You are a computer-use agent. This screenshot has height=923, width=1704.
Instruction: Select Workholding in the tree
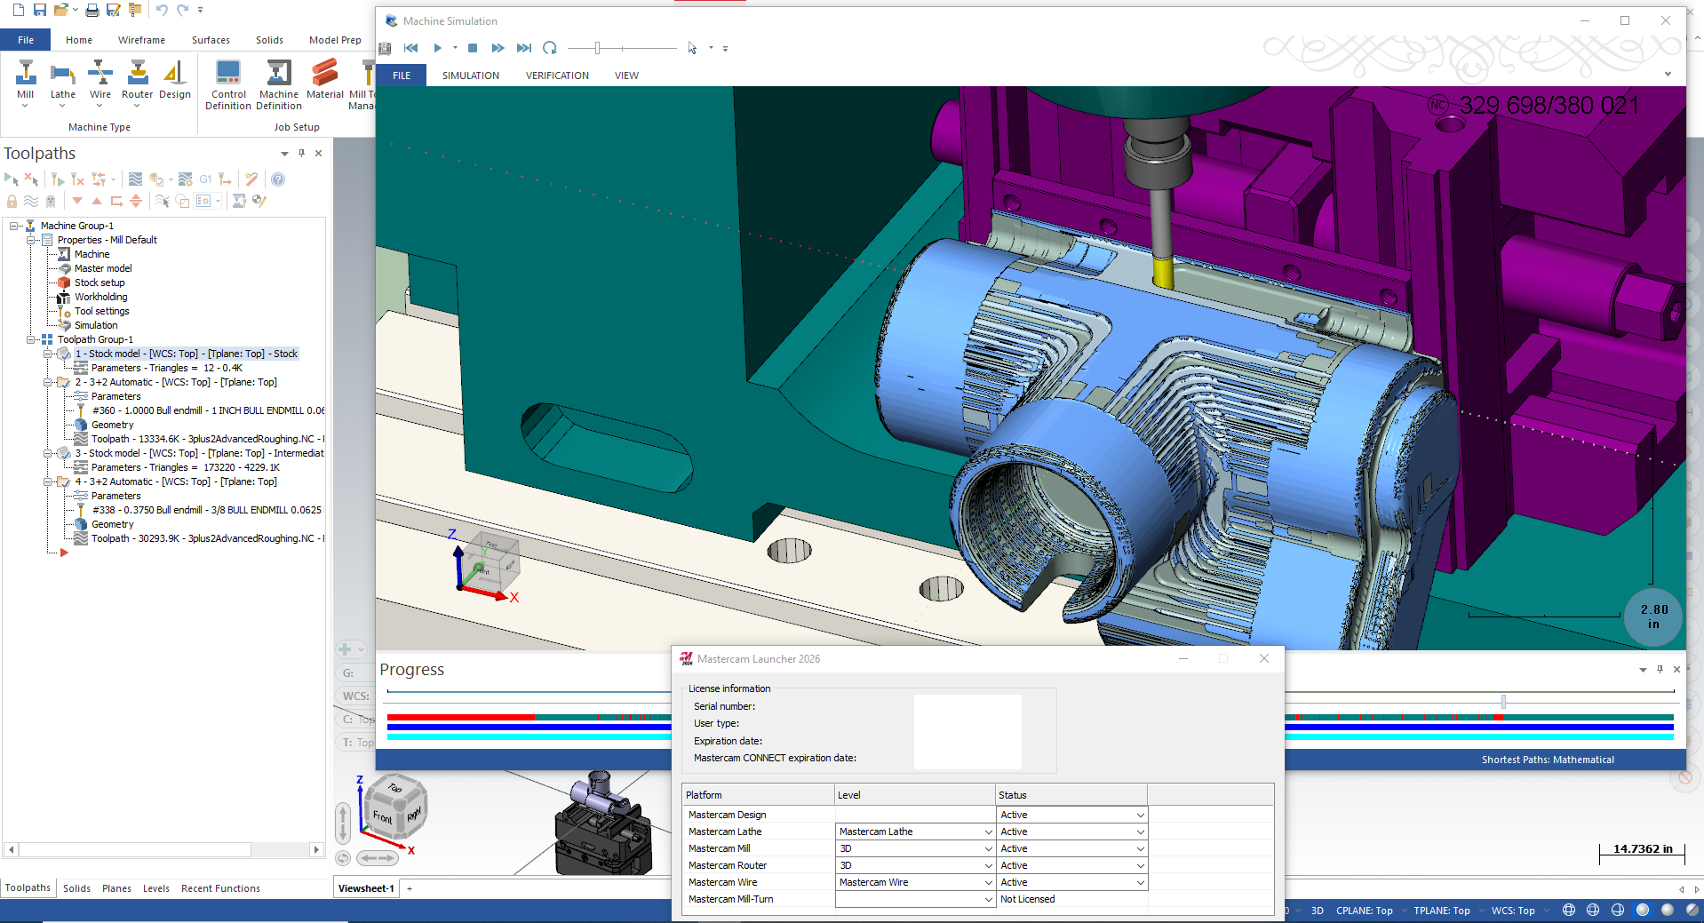coord(101,297)
